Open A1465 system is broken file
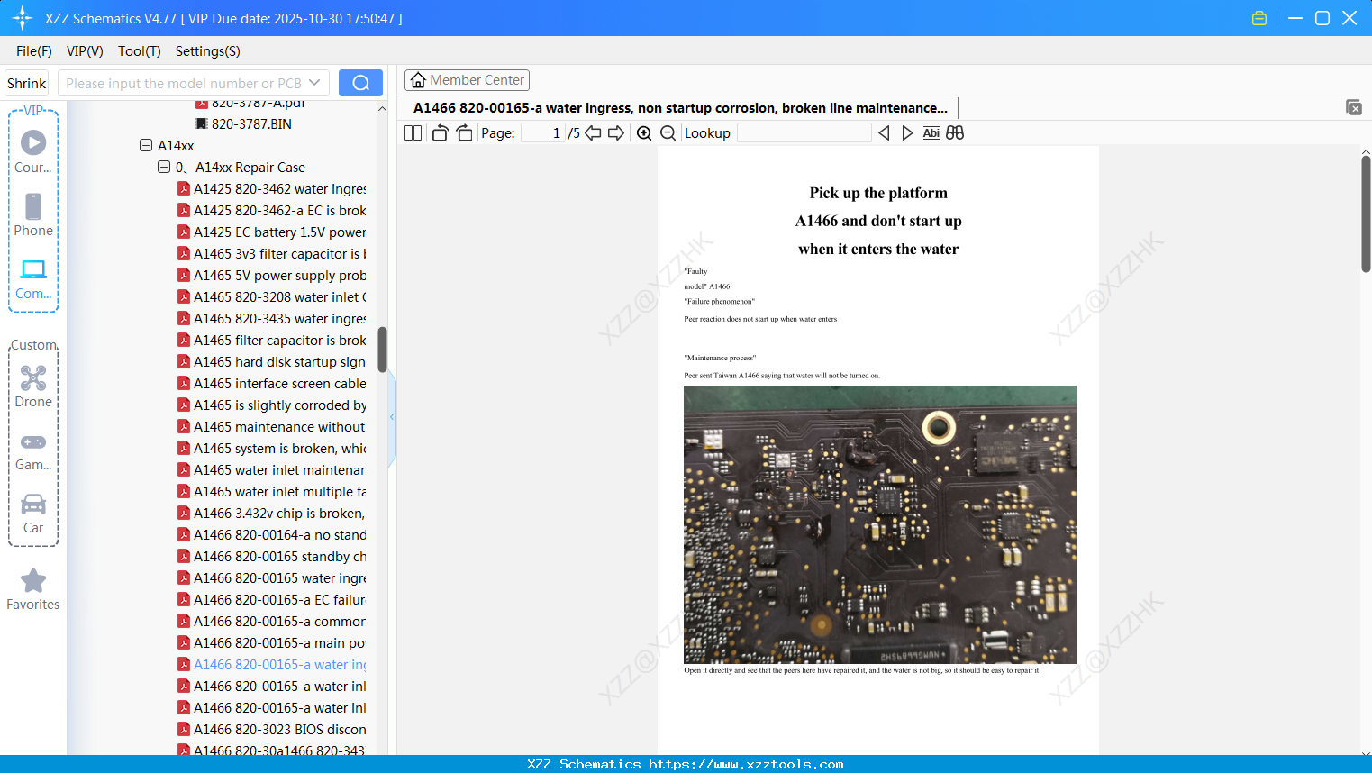Viewport: 1372px width, 773px height. [279, 449]
